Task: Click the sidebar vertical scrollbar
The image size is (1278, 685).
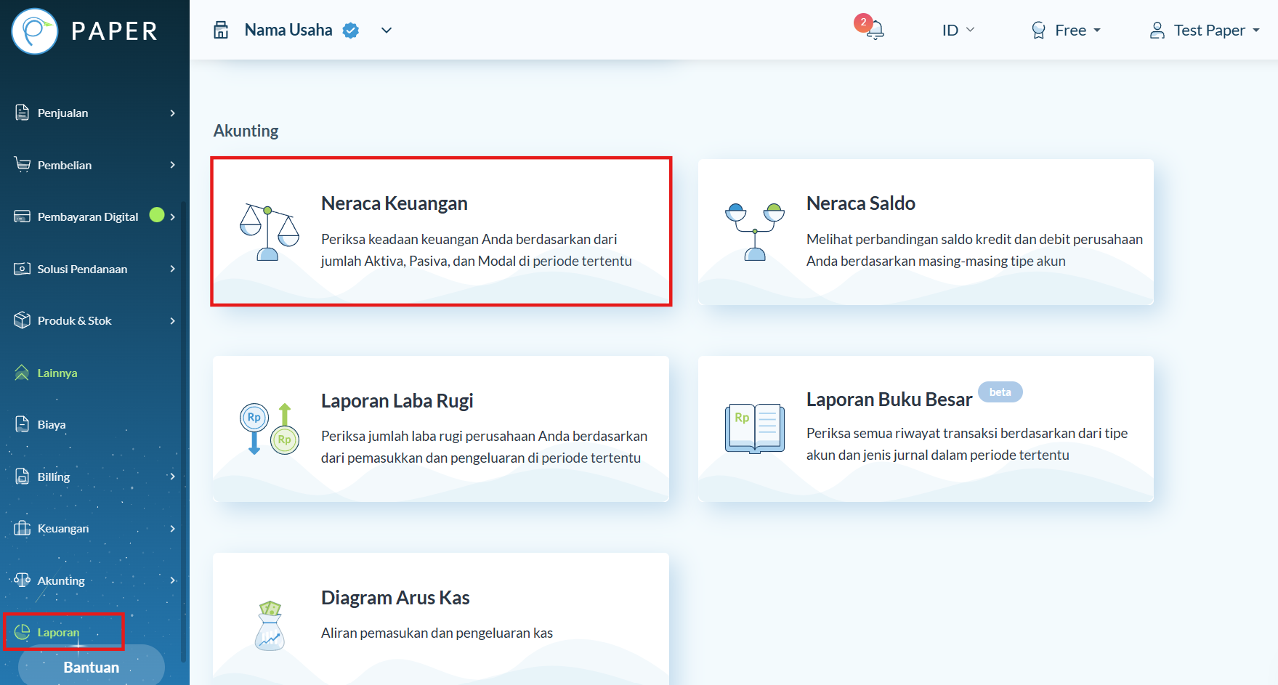Action: 184,432
